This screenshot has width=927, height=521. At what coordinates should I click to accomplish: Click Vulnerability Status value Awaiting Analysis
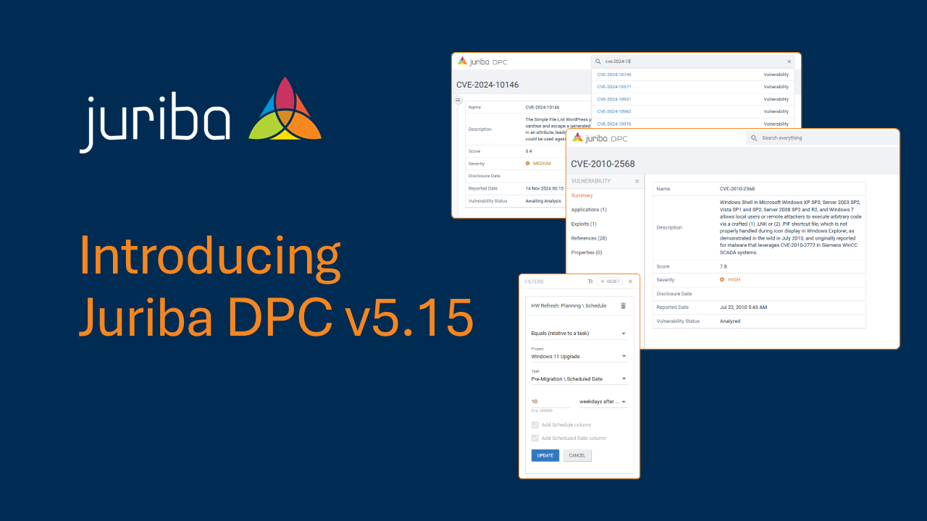coord(543,200)
